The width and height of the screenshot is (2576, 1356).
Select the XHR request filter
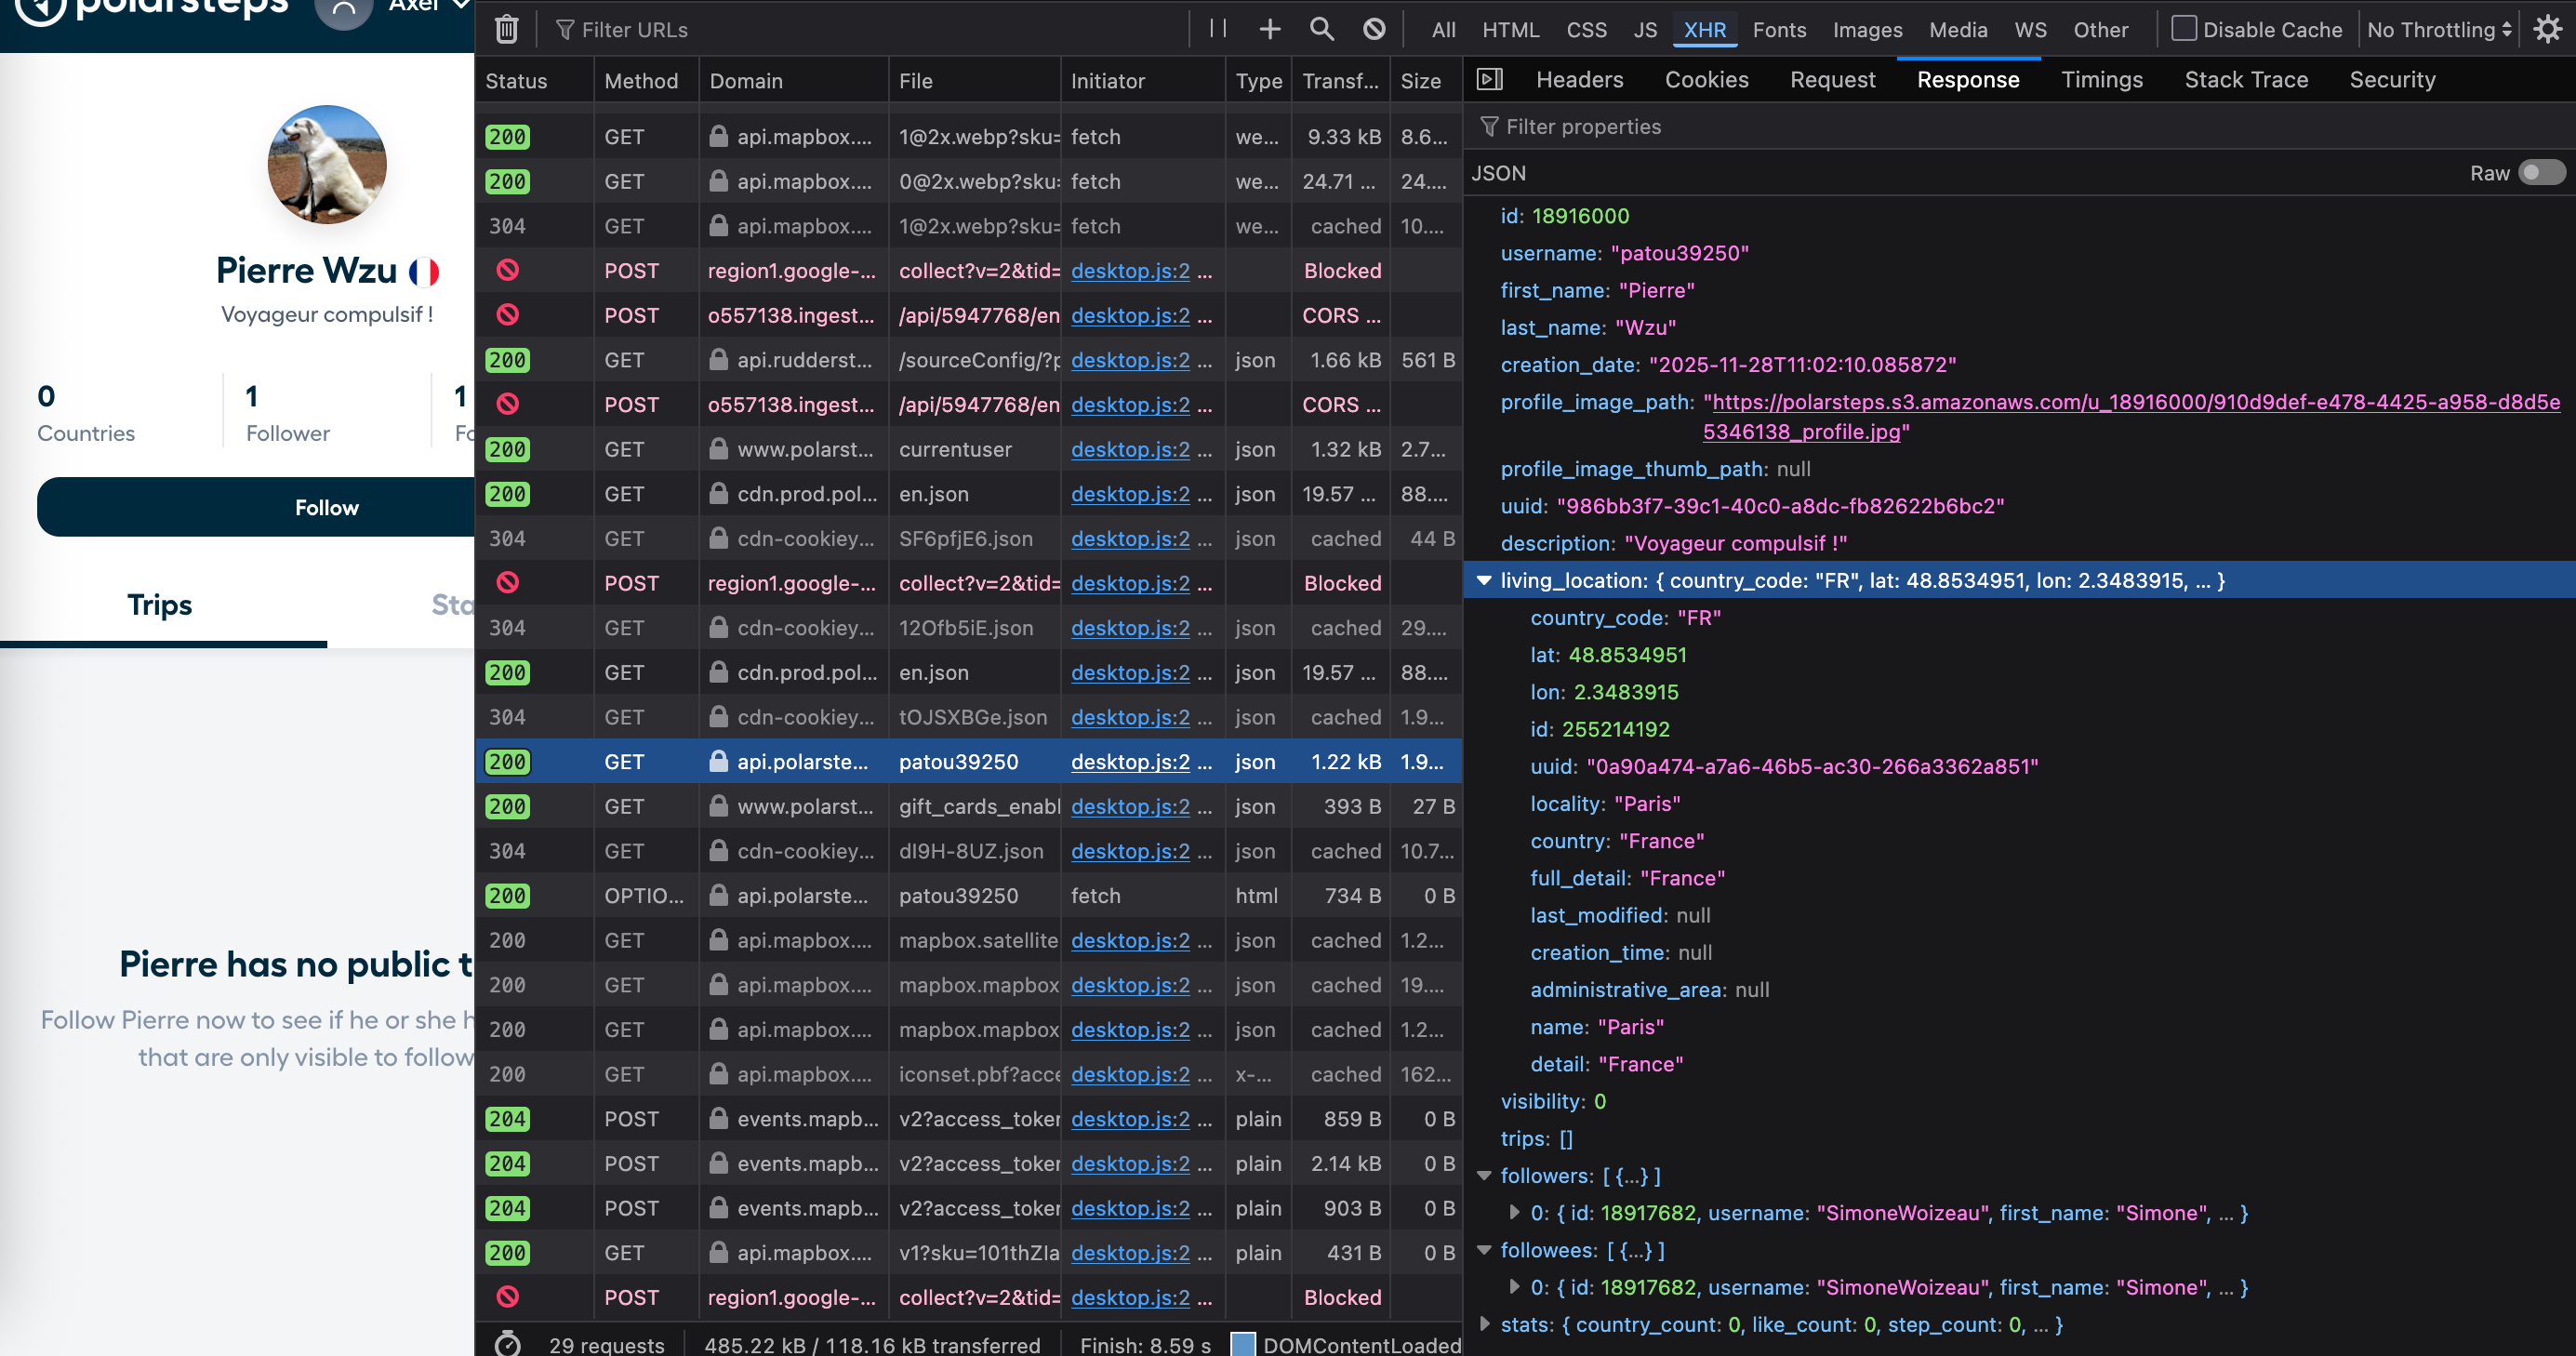click(1704, 30)
